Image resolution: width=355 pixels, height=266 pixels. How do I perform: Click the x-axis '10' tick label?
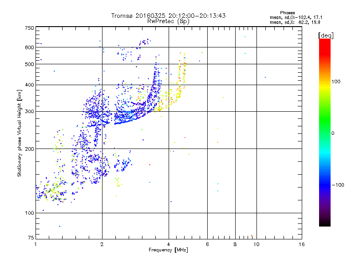(256, 244)
